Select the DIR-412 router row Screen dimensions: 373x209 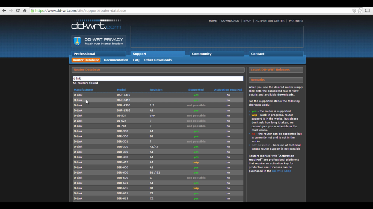[158, 162]
